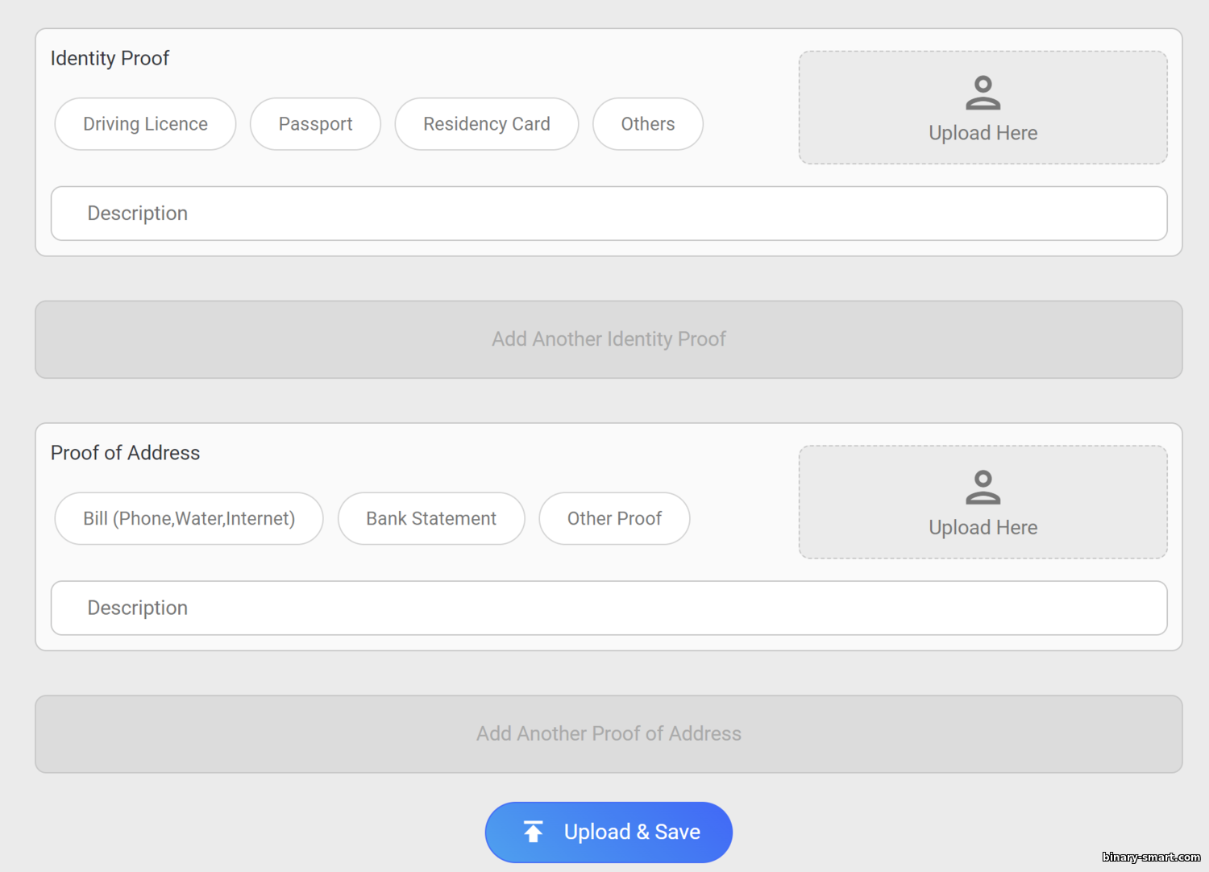Image resolution: width=1209 pixels, height=872 pixels.
Task: Click the person icon in Identity Proof upload box
Action: pyautogui.click(x=983, y=93)
